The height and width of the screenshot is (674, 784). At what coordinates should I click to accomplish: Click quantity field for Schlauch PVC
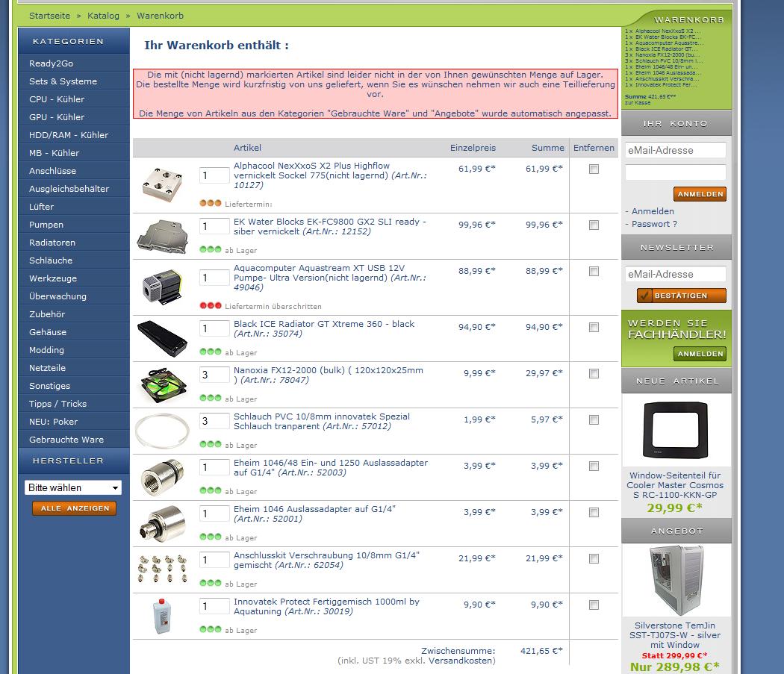pyautogui.click(x=214, y=421)
